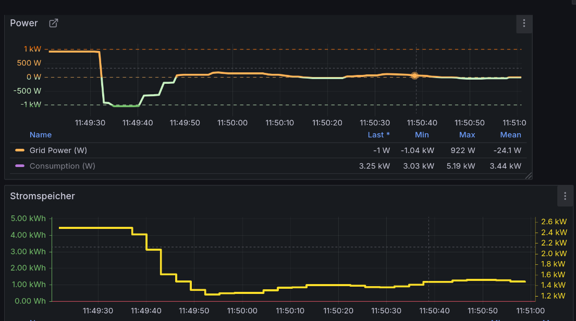Sort the legend table by Max column

pyautogui.click(x=467, y=135)
